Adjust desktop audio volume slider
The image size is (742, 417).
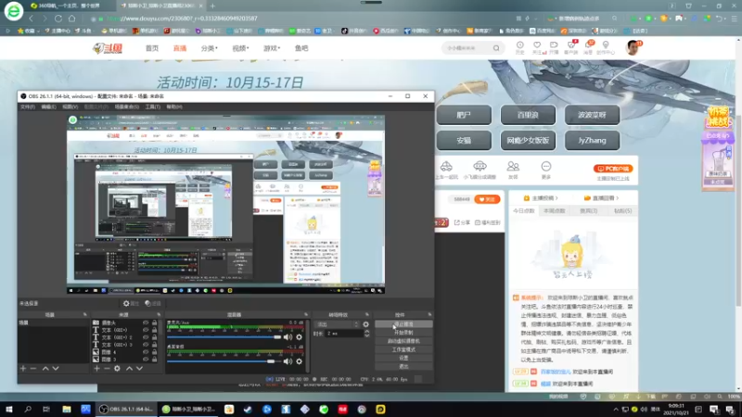(224, 361)
